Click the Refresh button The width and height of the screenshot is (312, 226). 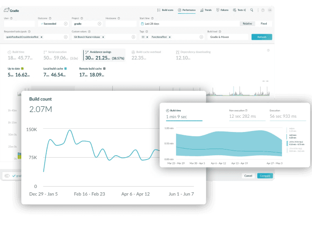point(262,37)
